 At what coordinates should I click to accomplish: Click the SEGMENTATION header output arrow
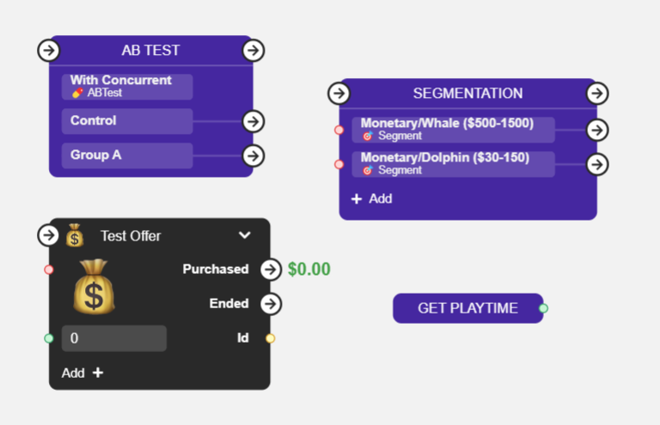(597, 93)
